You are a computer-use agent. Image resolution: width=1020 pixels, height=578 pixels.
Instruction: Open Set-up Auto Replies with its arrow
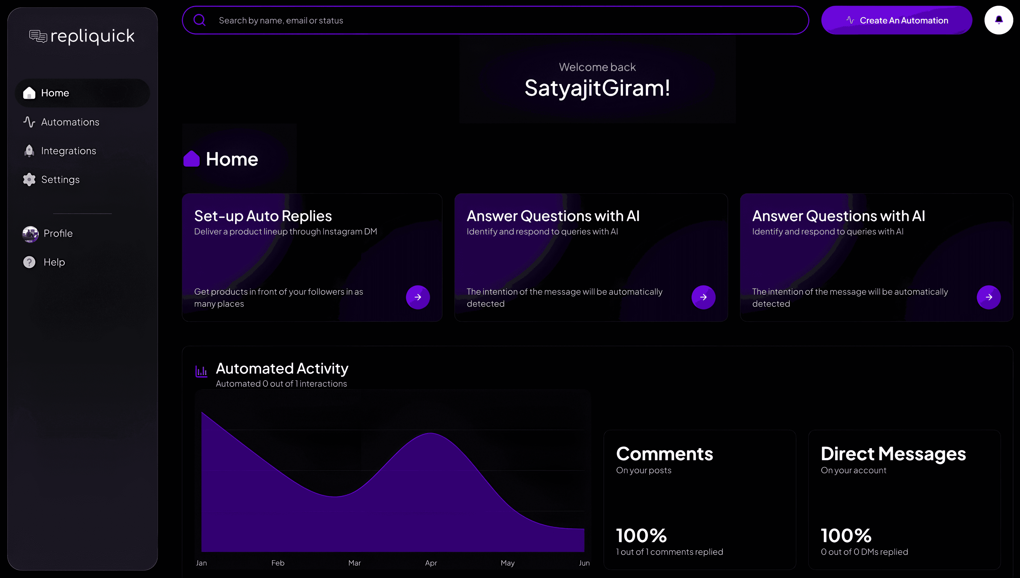coord(418,297)
